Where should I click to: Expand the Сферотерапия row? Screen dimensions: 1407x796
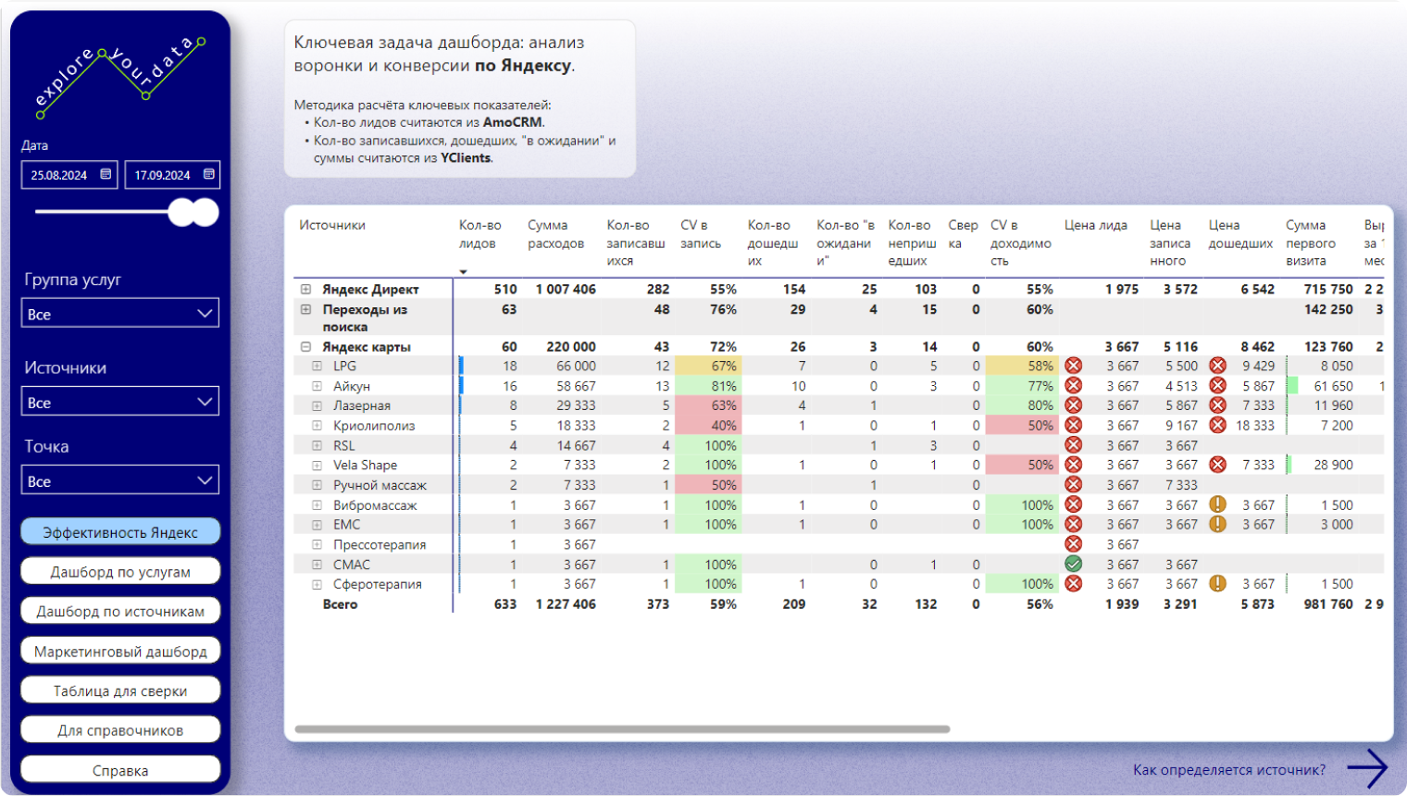[x=317, y=584]
